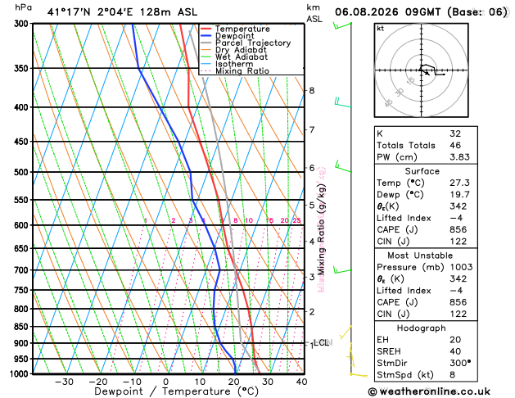Click the wind barb at 300 hPa
Image resolution: width=515 pixels, height=398 pixels.
click(x=342, y=25)
